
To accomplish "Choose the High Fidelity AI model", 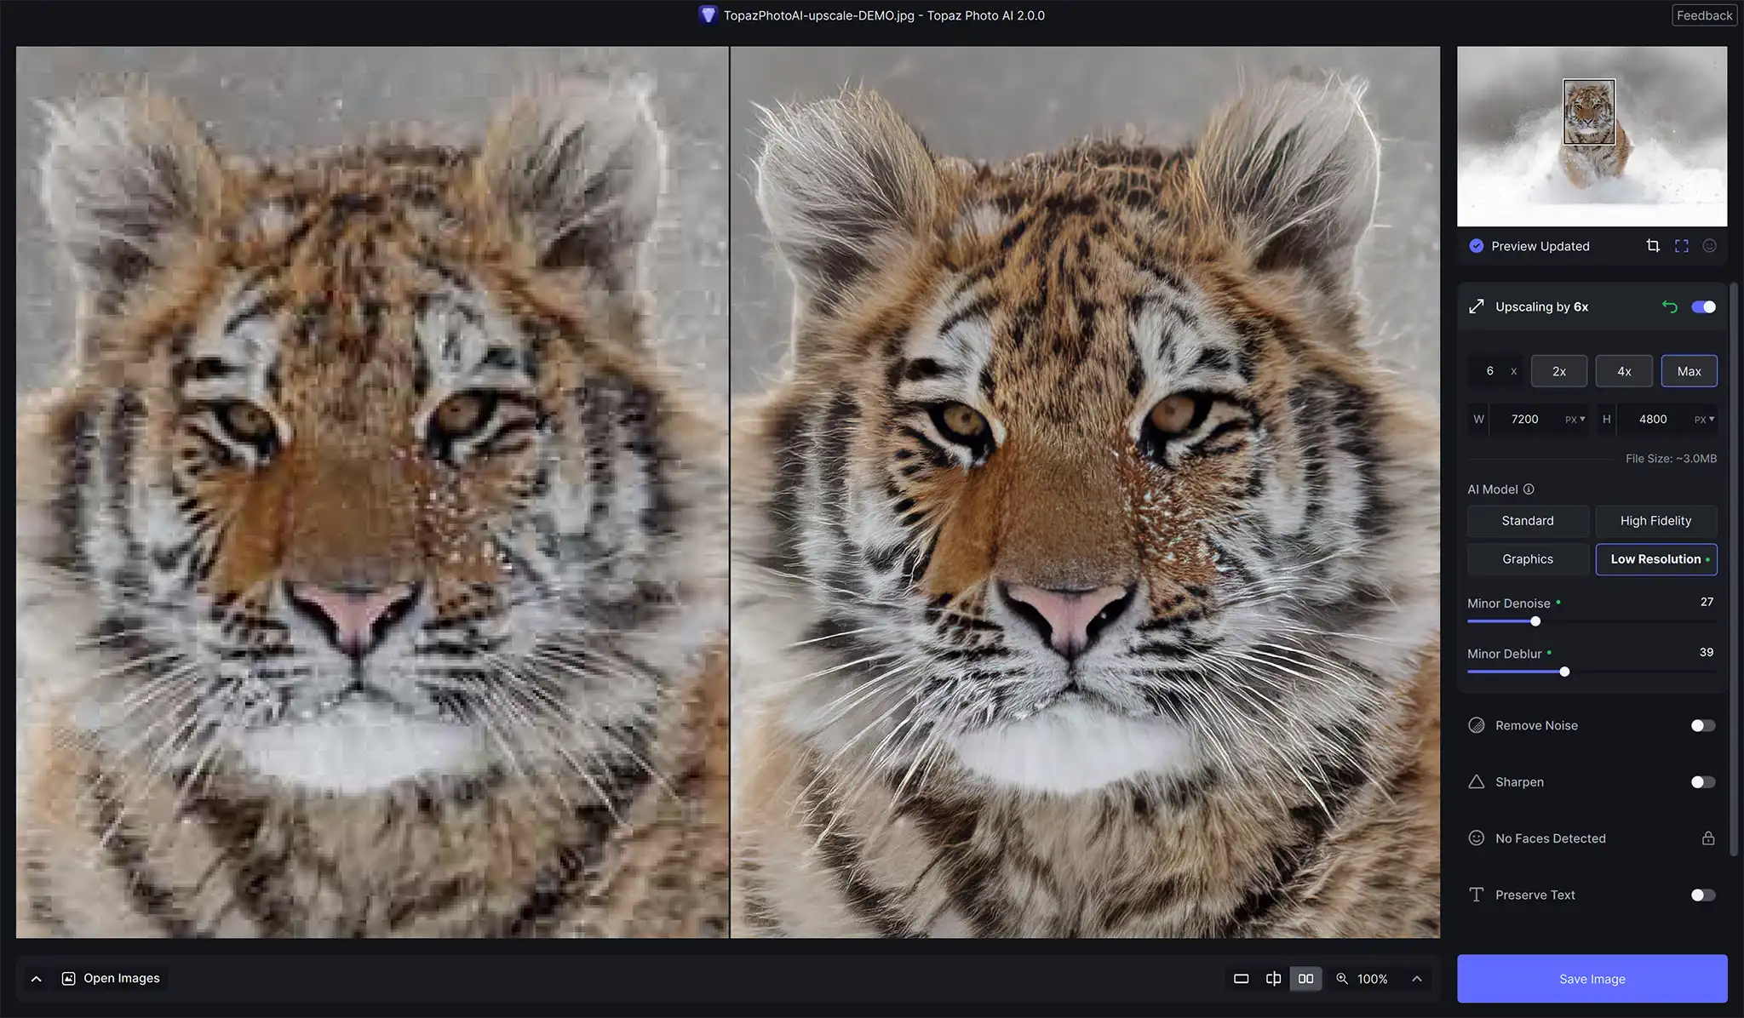I will click(x=1655, y=521).
